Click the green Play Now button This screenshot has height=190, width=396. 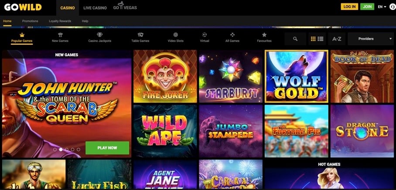click(x=107, y=148)
